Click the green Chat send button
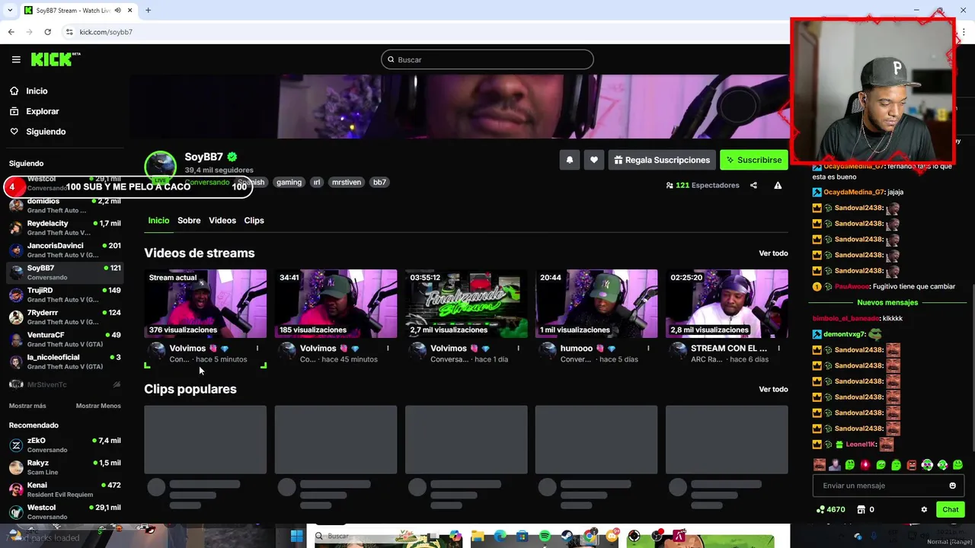The image size is (975, 548). tap(951, 509)
